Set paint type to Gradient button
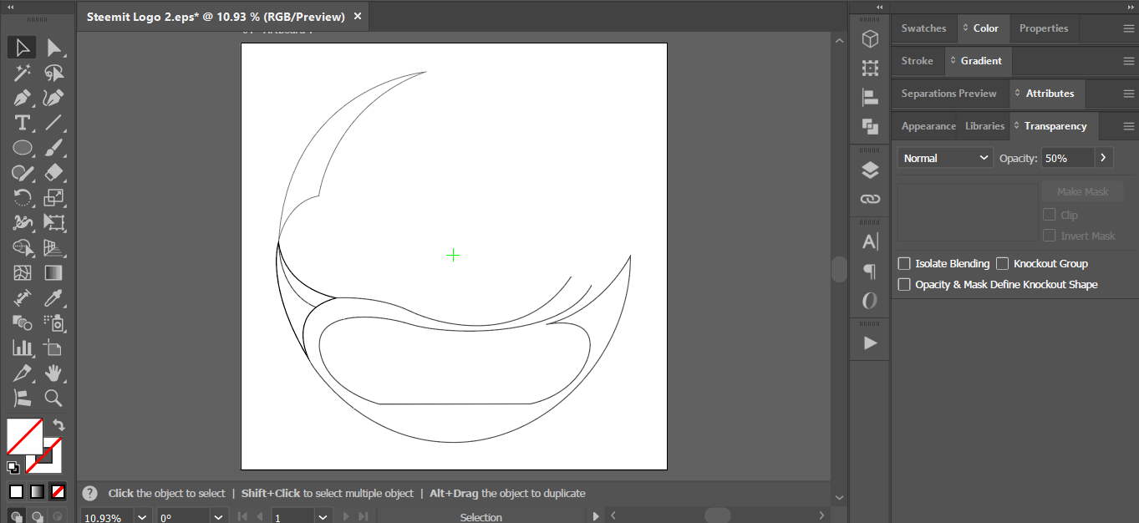The width and height of the screenshot is (1139, 523). pos(38,491)
